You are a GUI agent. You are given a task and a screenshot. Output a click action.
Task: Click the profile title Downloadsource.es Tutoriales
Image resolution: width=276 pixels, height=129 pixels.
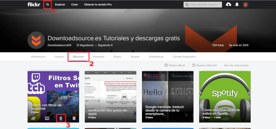[114, 38]
